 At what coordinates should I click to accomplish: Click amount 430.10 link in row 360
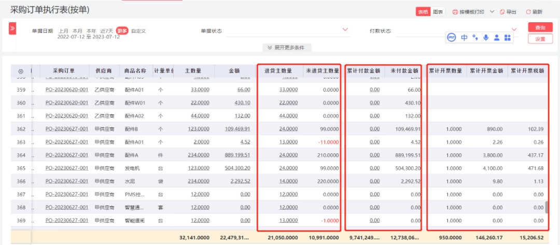[x=242, y=103]
